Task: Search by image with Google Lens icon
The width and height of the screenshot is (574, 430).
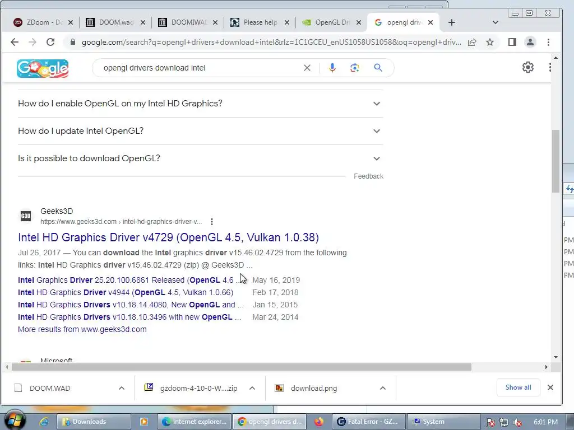Action: pyautogui.click(x=354, y=68)
